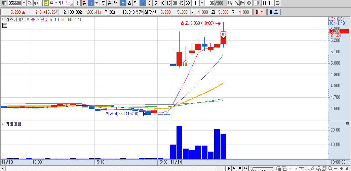Click the exclamation mark info icon

77,3
